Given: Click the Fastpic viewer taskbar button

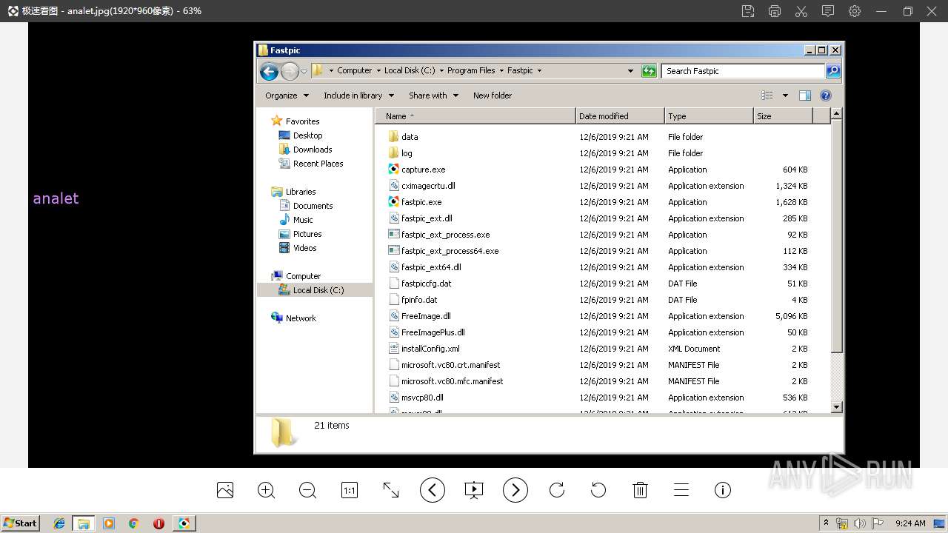Looking at the screenshot, I should (184, 523).
